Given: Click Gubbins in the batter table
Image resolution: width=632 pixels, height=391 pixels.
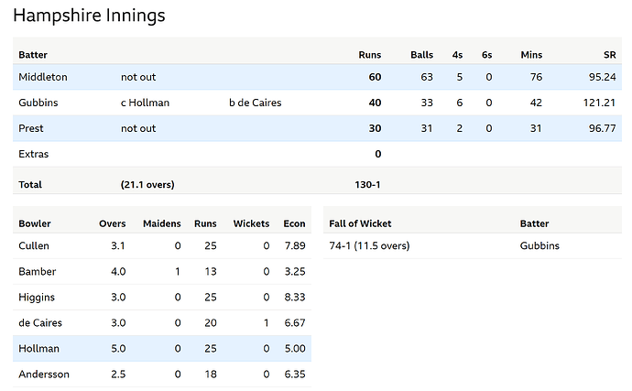Looking at the screenshot, I should coord(39,103).
